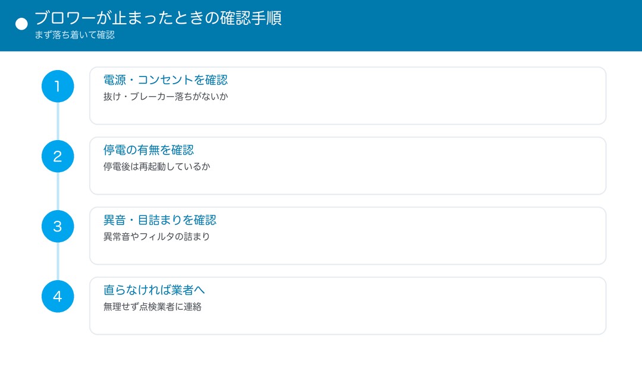Click the step 2 circle icon
Screen dimensions: 642x368
58,156
